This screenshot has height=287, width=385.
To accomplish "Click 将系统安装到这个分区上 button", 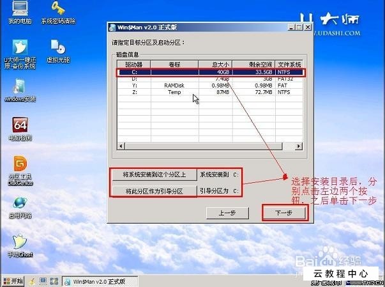I will [155, 175].
